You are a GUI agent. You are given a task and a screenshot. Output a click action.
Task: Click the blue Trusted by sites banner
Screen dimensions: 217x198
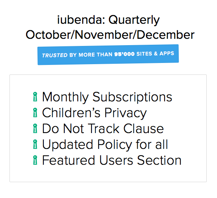(x=108, y=55)
